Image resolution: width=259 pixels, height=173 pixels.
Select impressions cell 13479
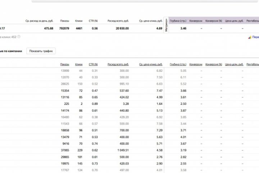(x=65, y=137)
